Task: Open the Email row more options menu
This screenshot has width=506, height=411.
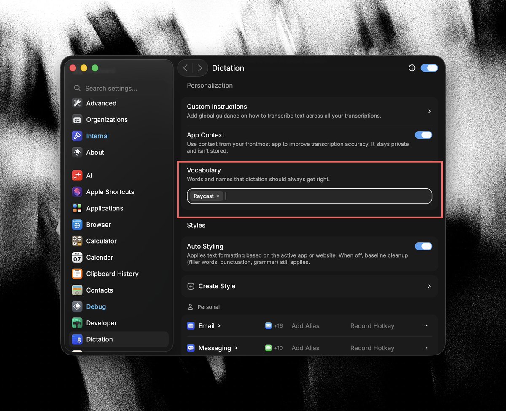Action: point(426,326)
